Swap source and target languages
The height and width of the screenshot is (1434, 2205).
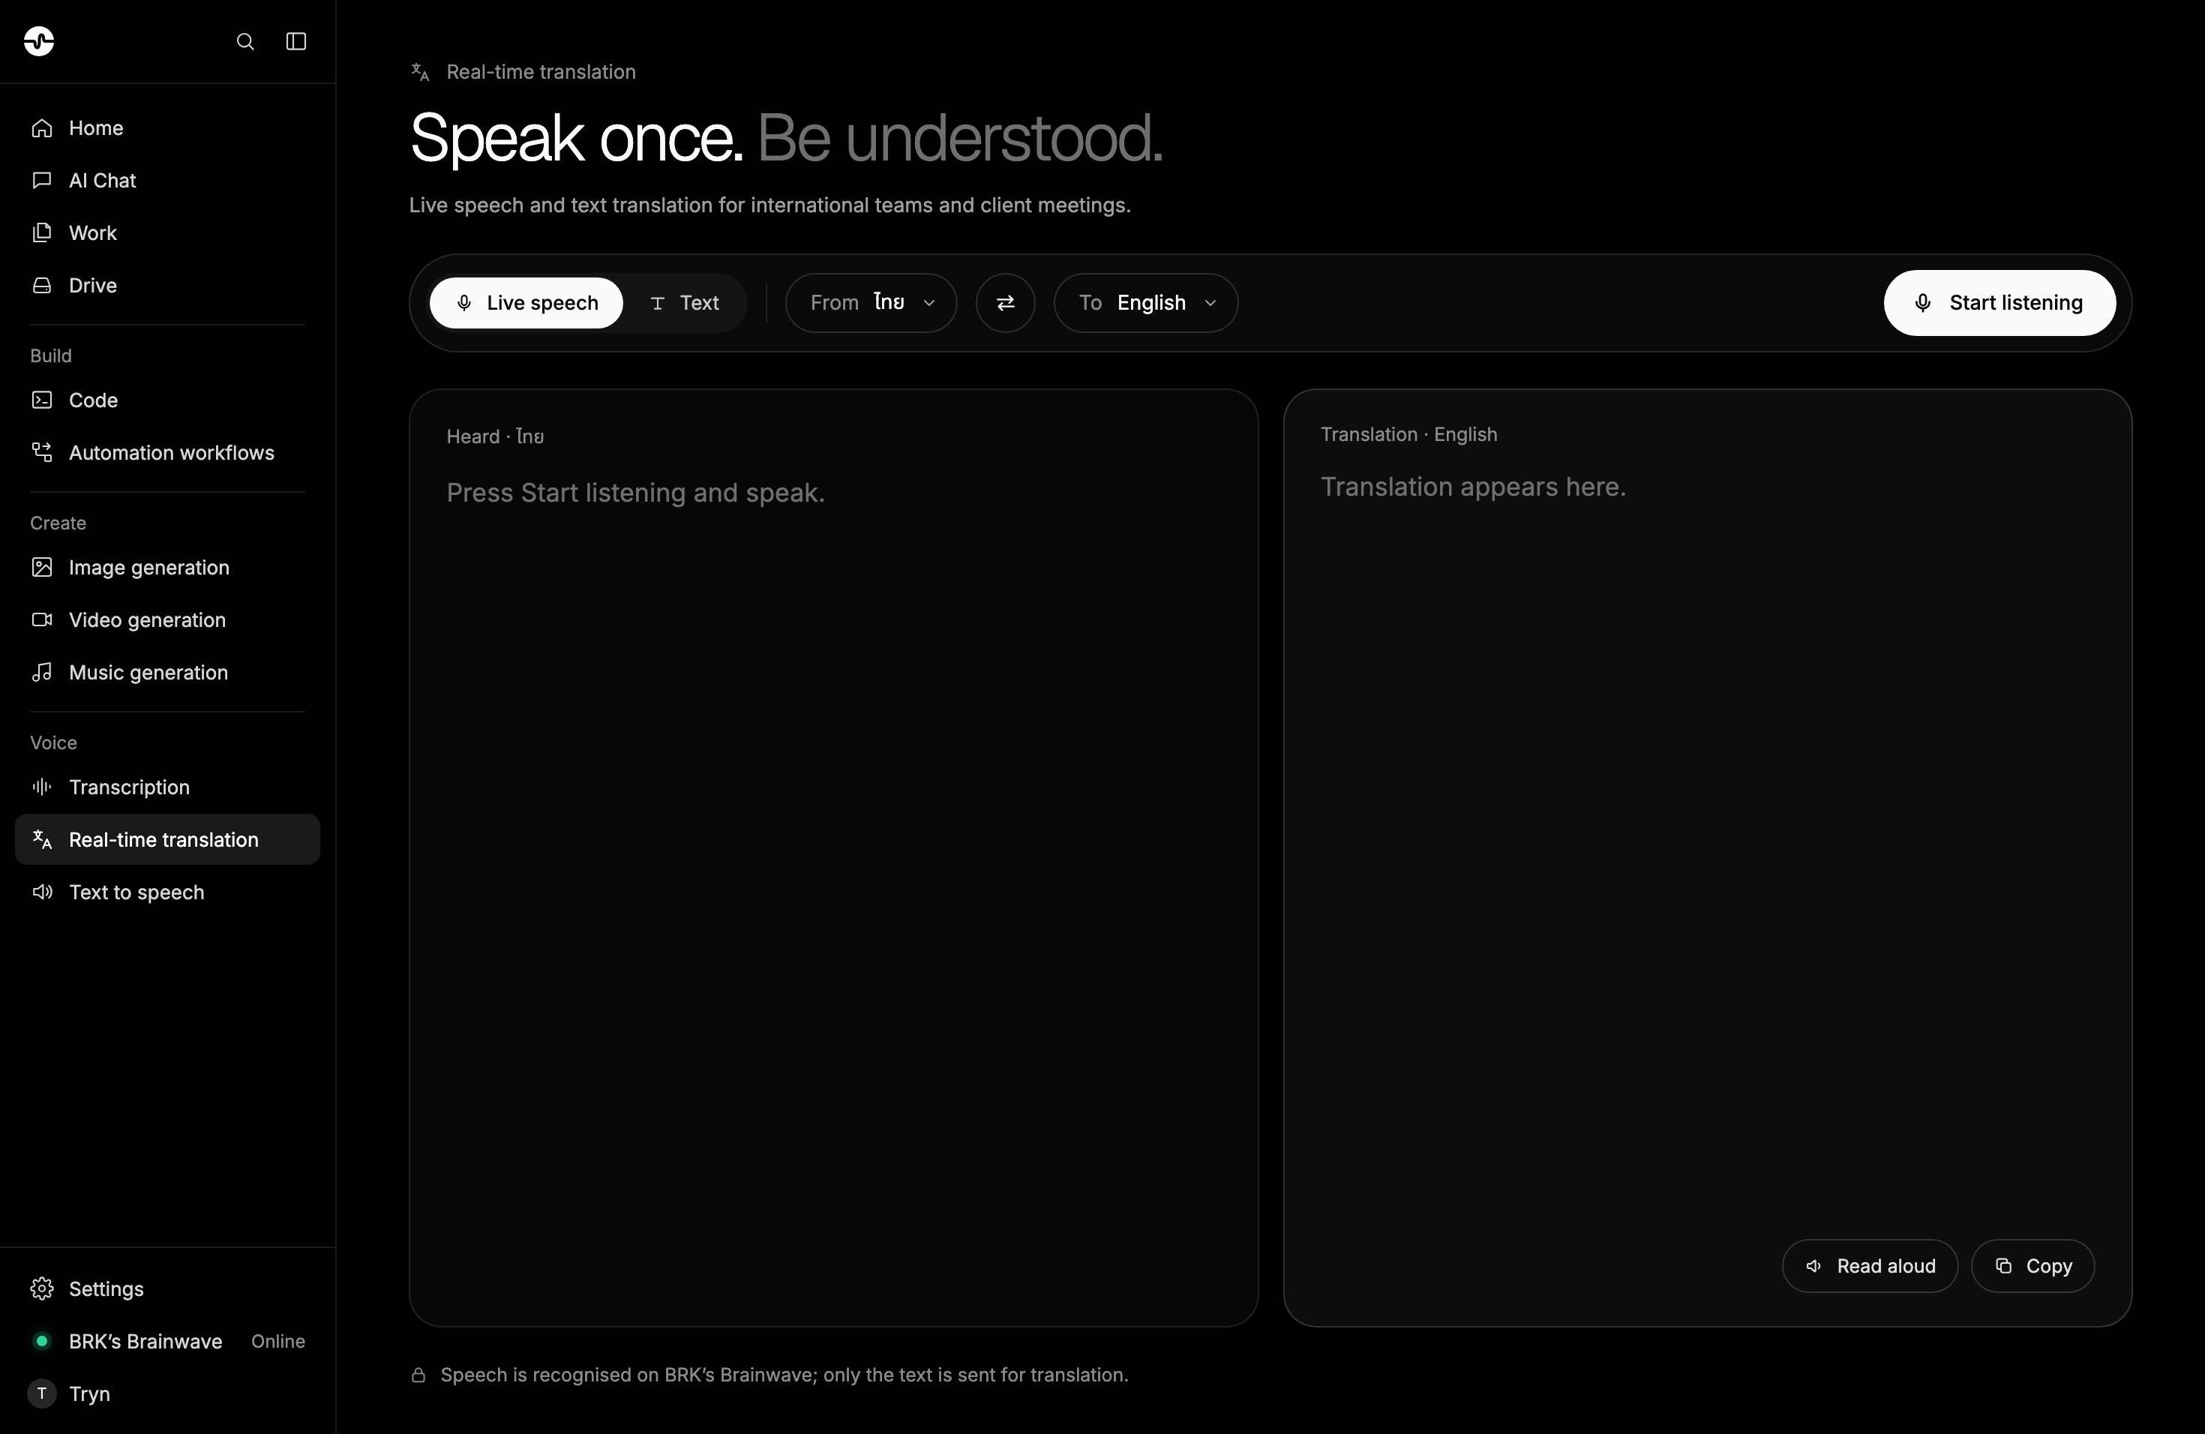1005,303
